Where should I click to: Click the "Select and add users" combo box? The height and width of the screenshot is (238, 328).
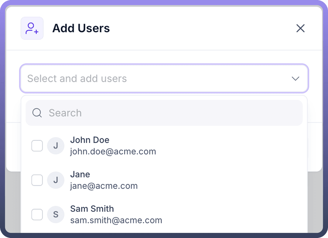click(x=152, y=79)
